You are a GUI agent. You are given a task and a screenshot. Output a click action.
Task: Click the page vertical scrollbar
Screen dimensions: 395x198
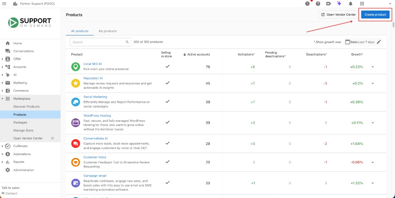point(393,25)
